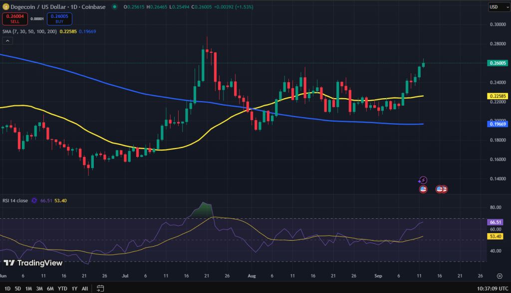Click the spread value 0.00001
Viewport: 511px width, 293px height.
click(37, 19)
